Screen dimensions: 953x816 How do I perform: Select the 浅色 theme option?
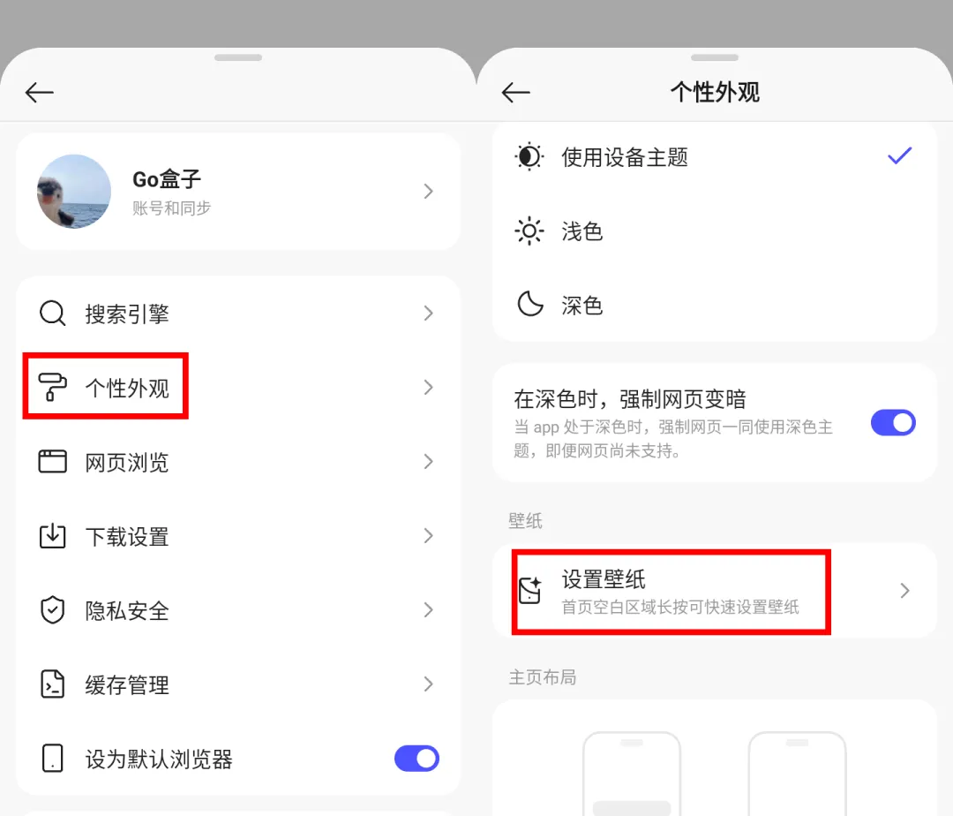pos(715,231)
